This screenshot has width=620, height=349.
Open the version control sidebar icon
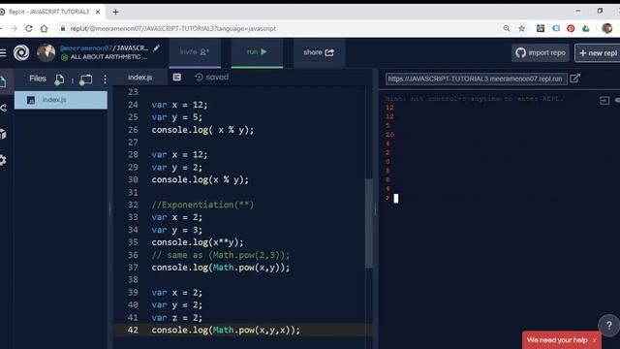[3, 108]
